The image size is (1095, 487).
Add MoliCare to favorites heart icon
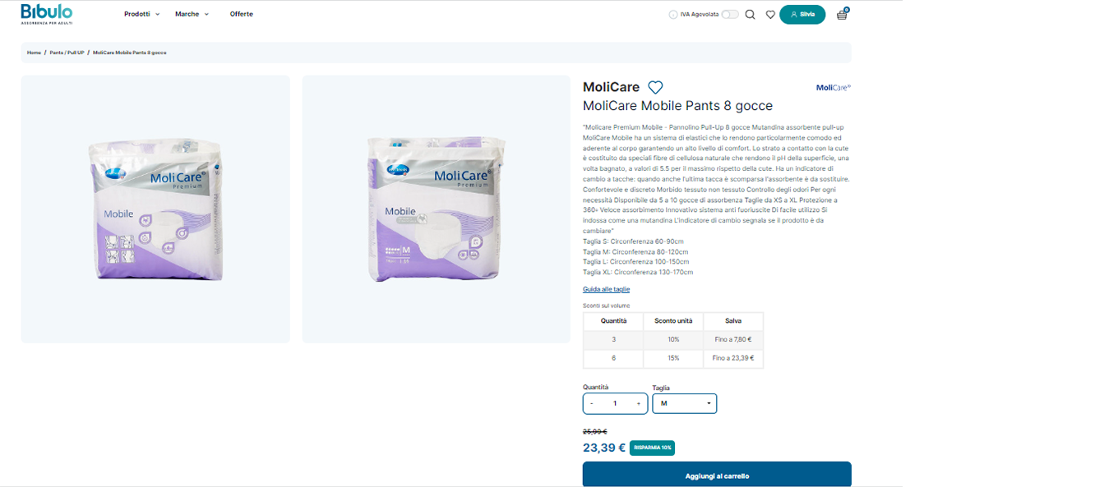click(x=655, y=87)
